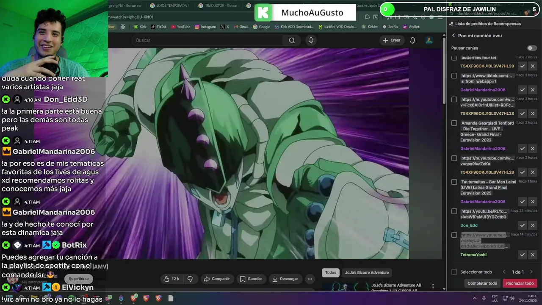Open the YouTube account avatar menu
Screen dimensions: 542x305
429,40
